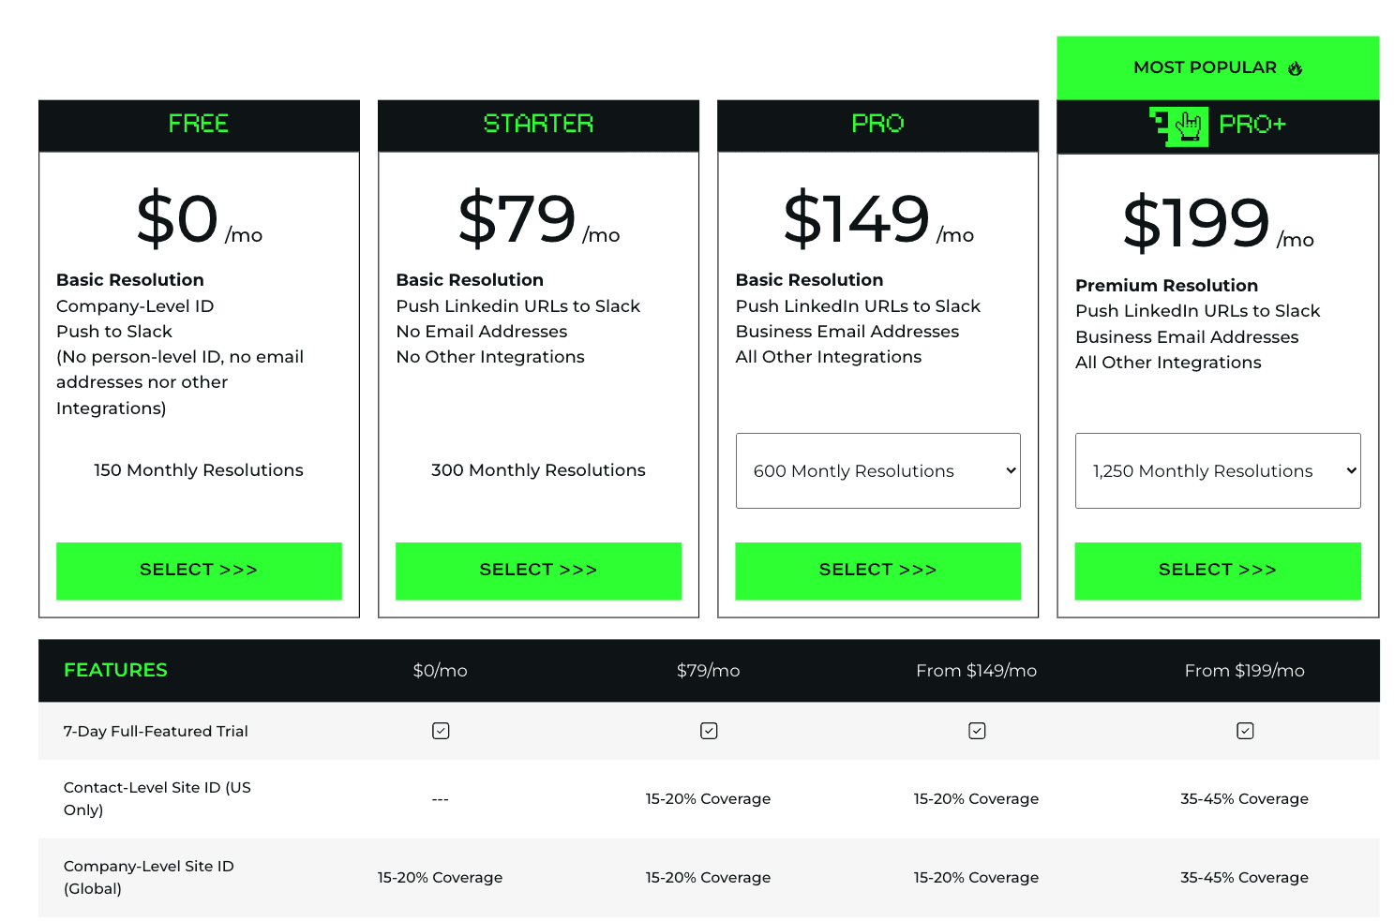Click the FREE plan header

tap(199, 125)
